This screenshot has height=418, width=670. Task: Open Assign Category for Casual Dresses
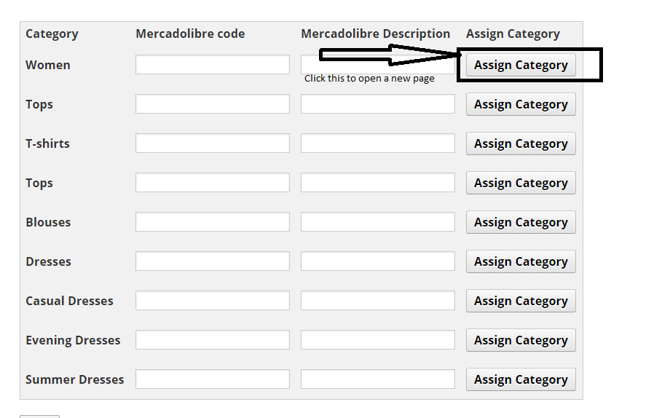click(521, 301)
